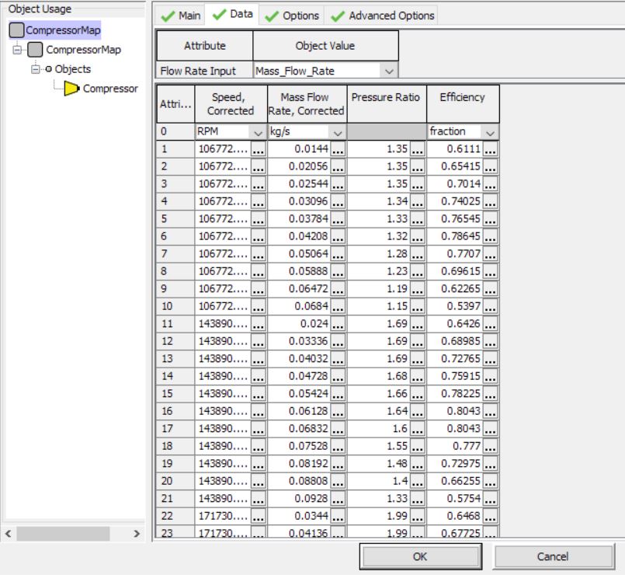This screenshot has width=625, height=575.
Task: Open ellipsis button for efficiency 0.7707
Action: tap(490, 254)
